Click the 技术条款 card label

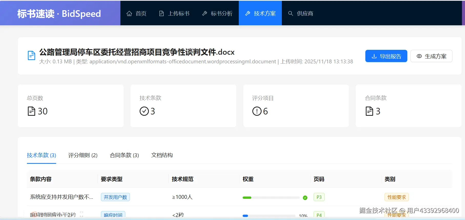click(150, 98)
